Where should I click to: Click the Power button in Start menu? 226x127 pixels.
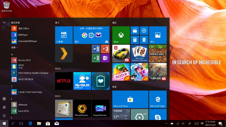[4, 116]
